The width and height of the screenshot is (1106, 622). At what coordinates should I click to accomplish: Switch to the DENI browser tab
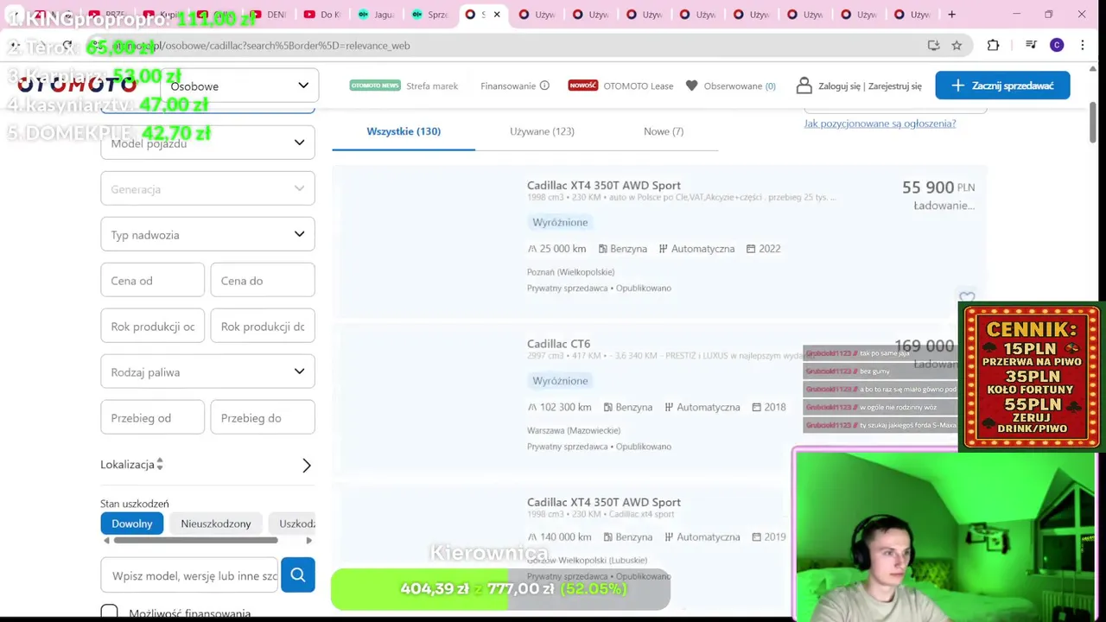[270, 15]
